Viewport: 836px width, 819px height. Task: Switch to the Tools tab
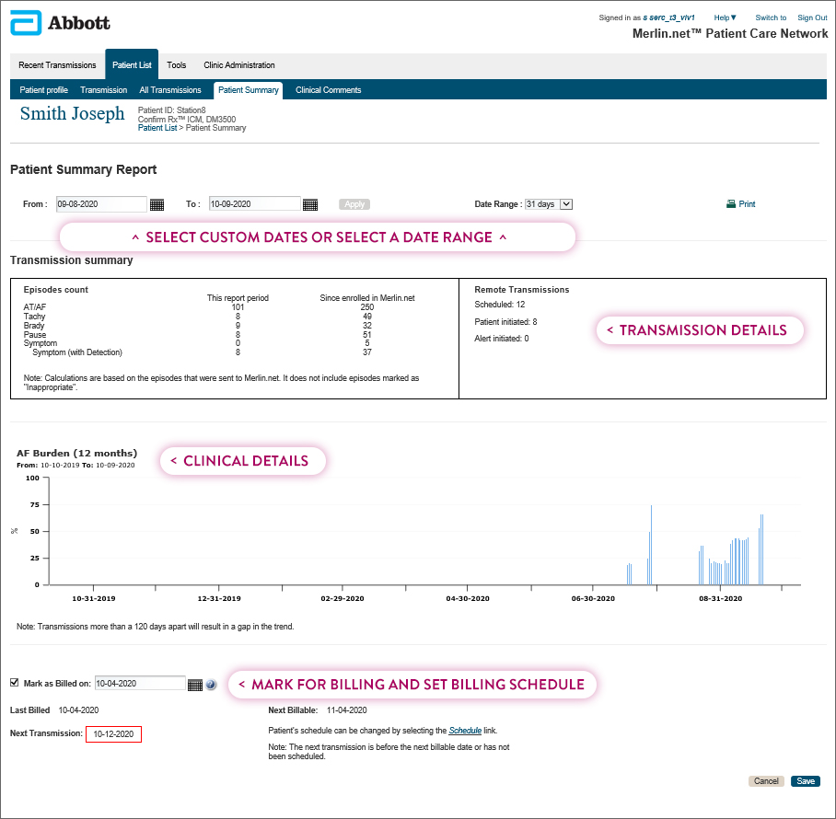(x=177, y=64)
